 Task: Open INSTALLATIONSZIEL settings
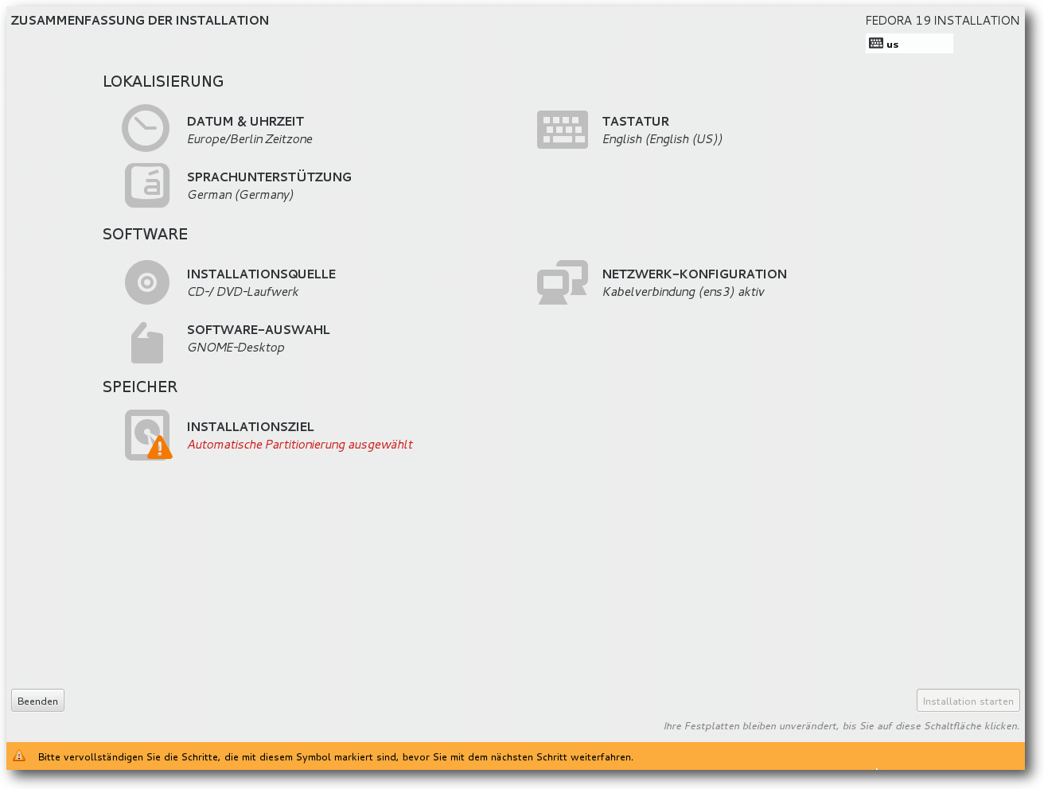[x=251, y=427]
